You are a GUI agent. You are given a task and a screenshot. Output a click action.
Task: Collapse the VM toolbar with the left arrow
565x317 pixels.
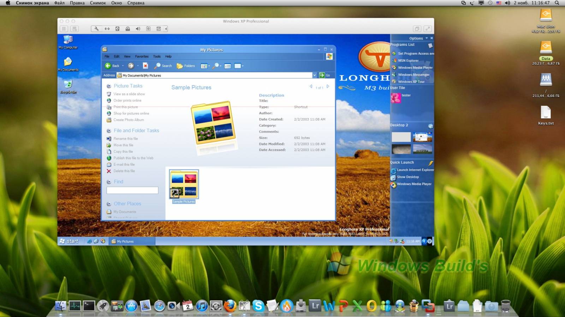[166, 29]
